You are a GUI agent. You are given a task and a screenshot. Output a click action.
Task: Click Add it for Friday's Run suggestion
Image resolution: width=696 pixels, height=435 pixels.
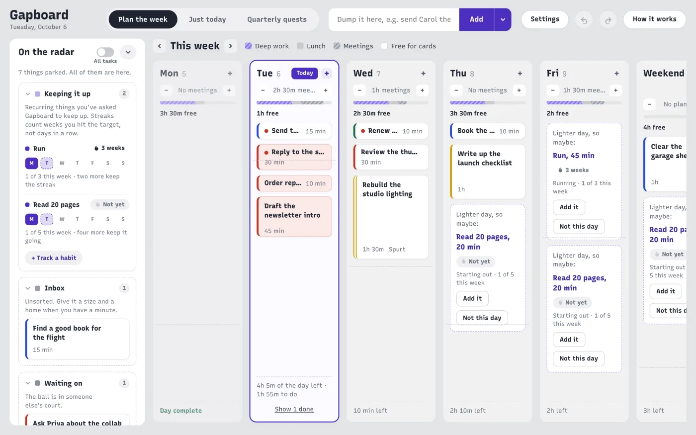point(569,207)
